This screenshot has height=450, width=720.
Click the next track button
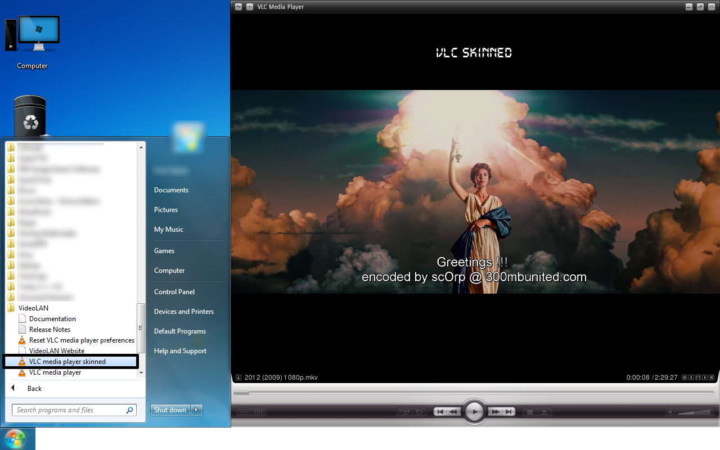pyautogui.click(x=508, y=412)
